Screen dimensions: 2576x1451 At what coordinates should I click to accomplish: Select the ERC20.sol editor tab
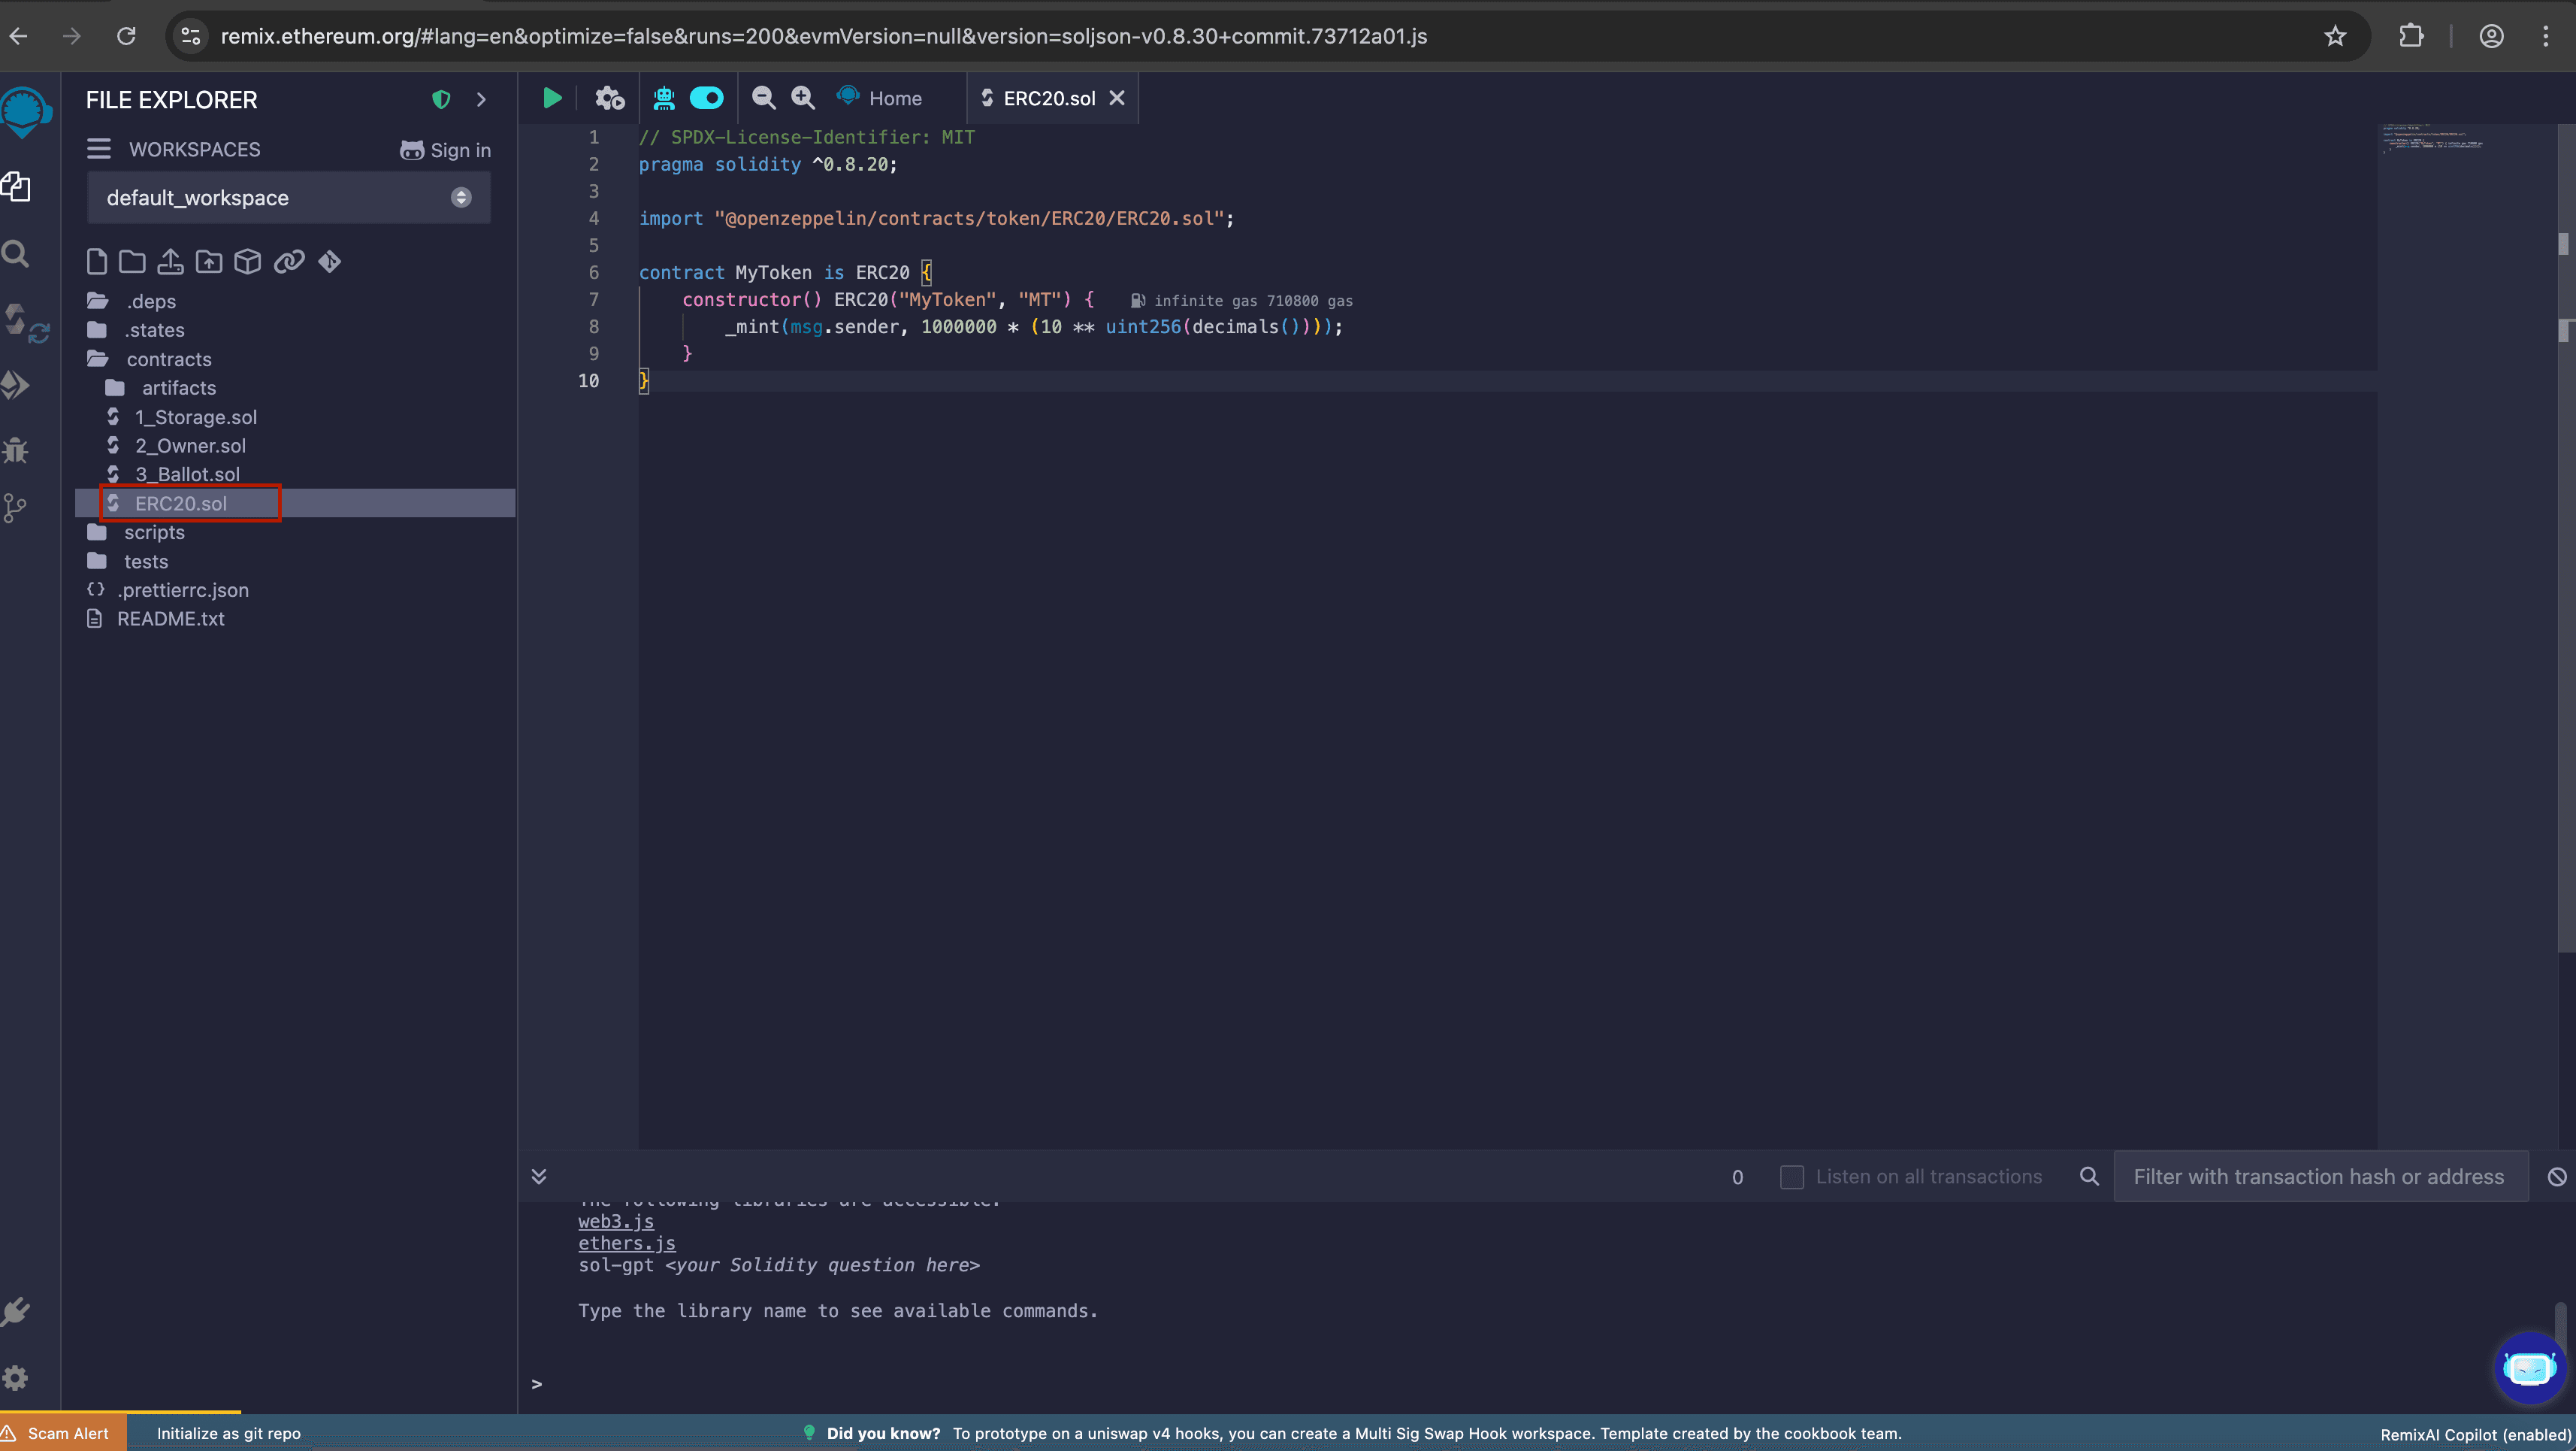point(1049,98)
